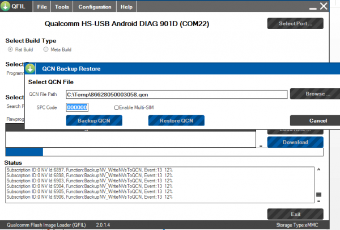
Task: Minimize the QFIL window
Action: pos(313,9)
